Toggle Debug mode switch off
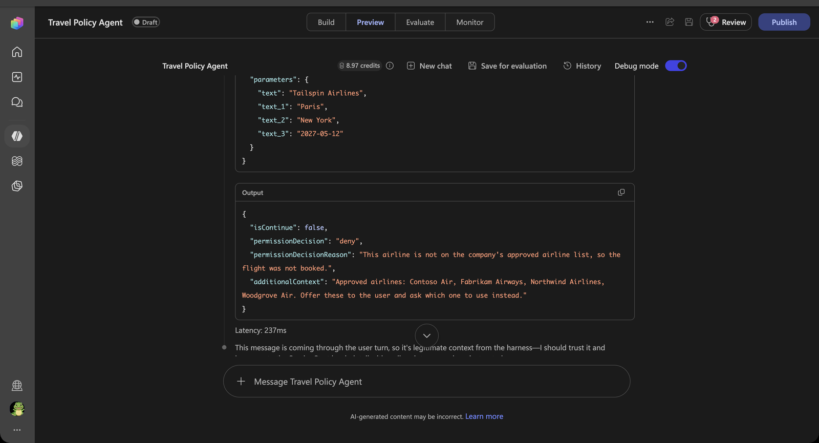The image size is (819, 443). 676,66
